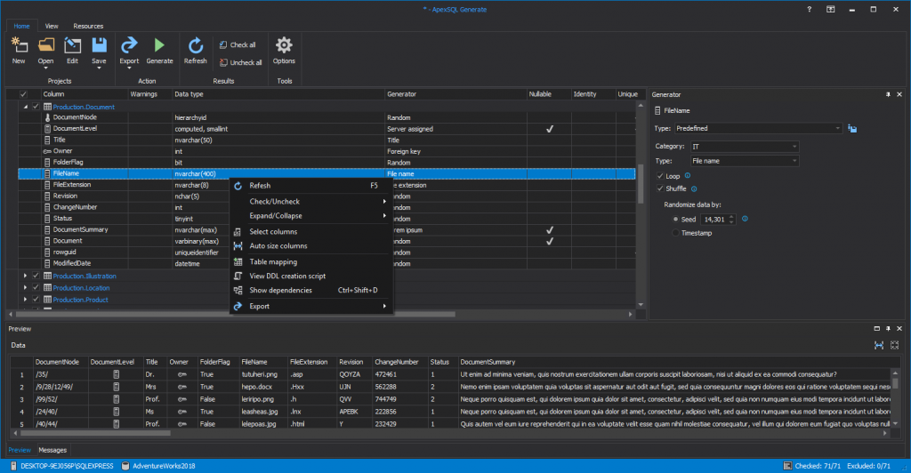This screenshot has height=473, width=911.
Task: Open the Options gear icon
Action: click(x=284, y=45)
